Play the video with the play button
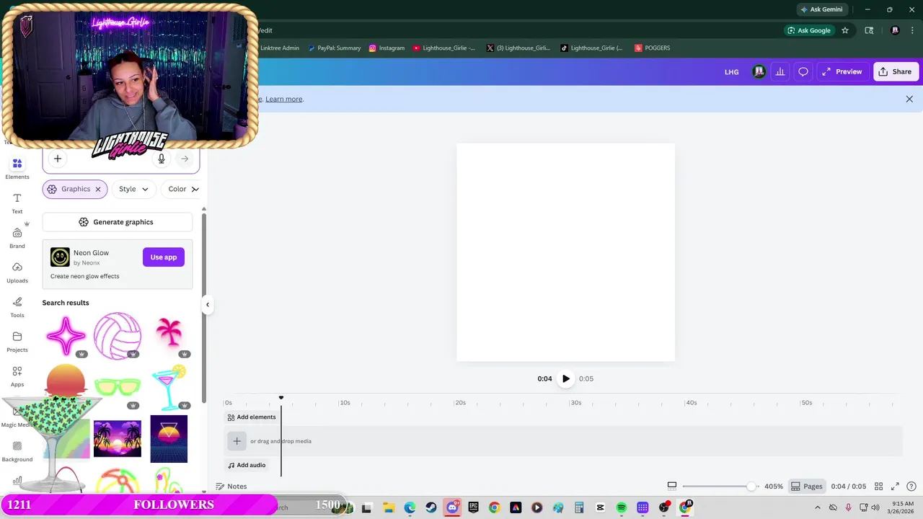923x519 pixels. click(566, 378)
